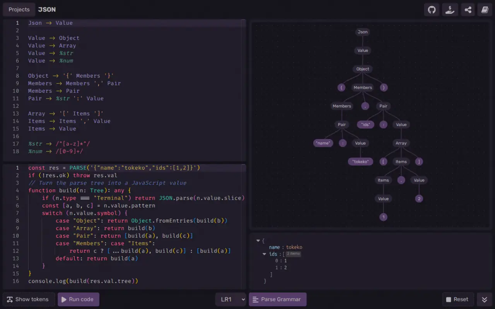Click the terminal node labeled 1
This screenshot has height=309, width=495.
point(384,217)
